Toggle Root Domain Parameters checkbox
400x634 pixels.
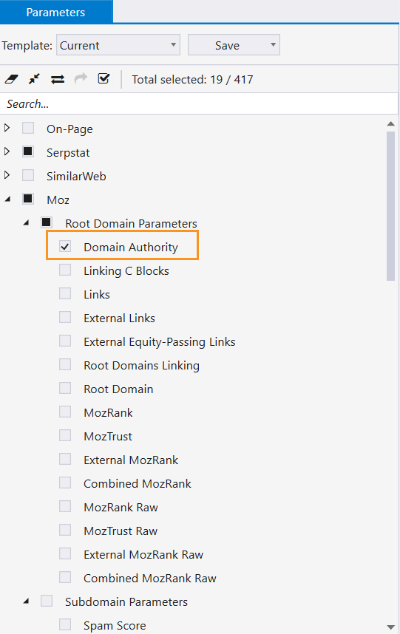pyautogui.click(x=47, y=222)
